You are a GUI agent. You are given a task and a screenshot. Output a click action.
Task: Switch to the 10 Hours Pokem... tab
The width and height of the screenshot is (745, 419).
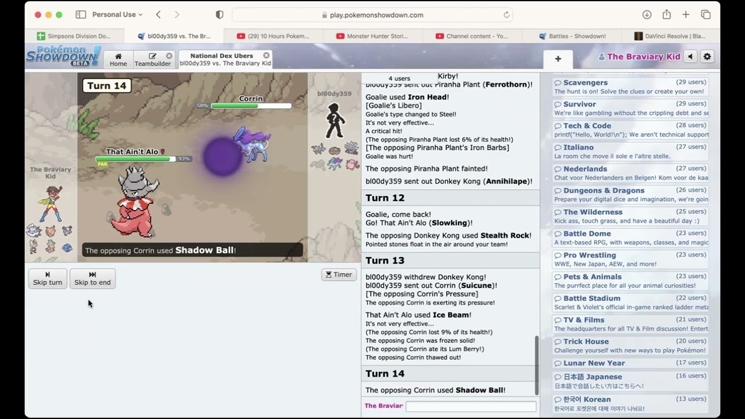point(273,36)
